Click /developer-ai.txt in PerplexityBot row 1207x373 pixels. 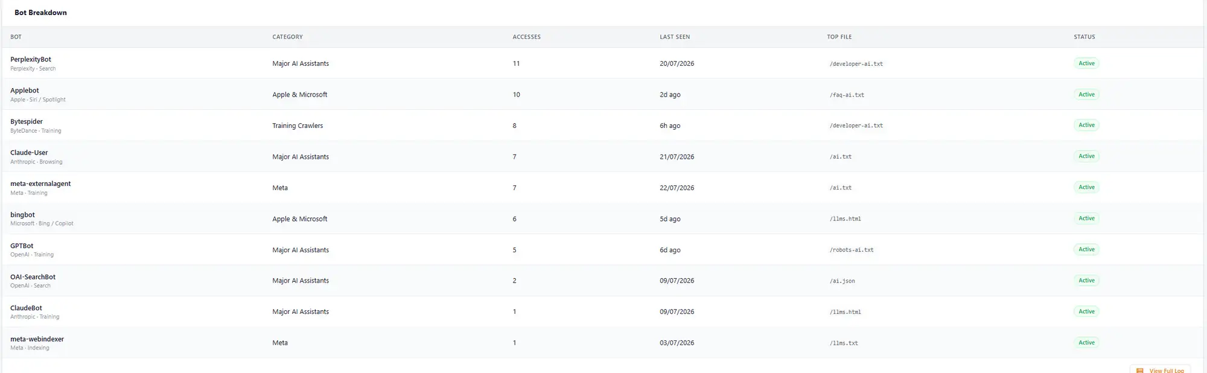tap(856, 64)
